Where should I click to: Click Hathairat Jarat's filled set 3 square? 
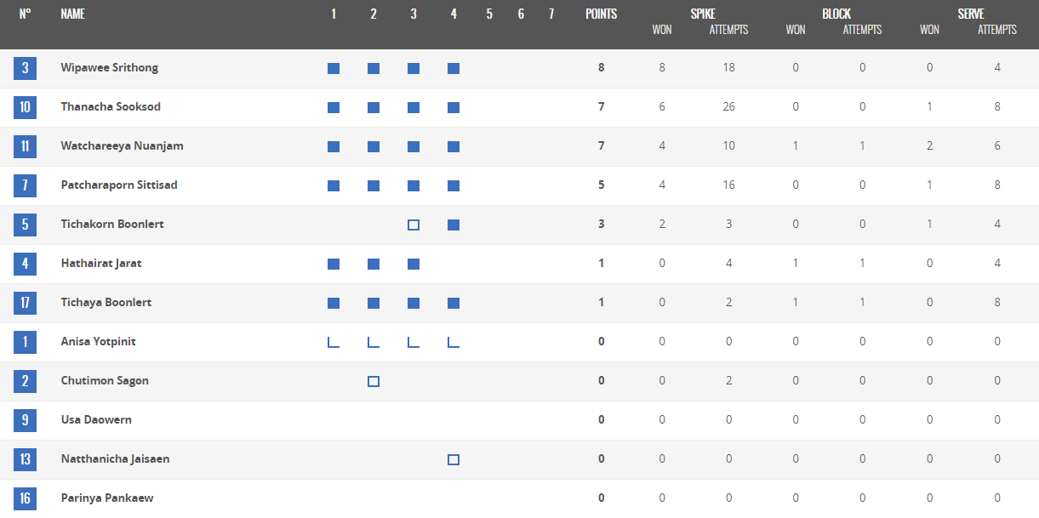[414, 264]
